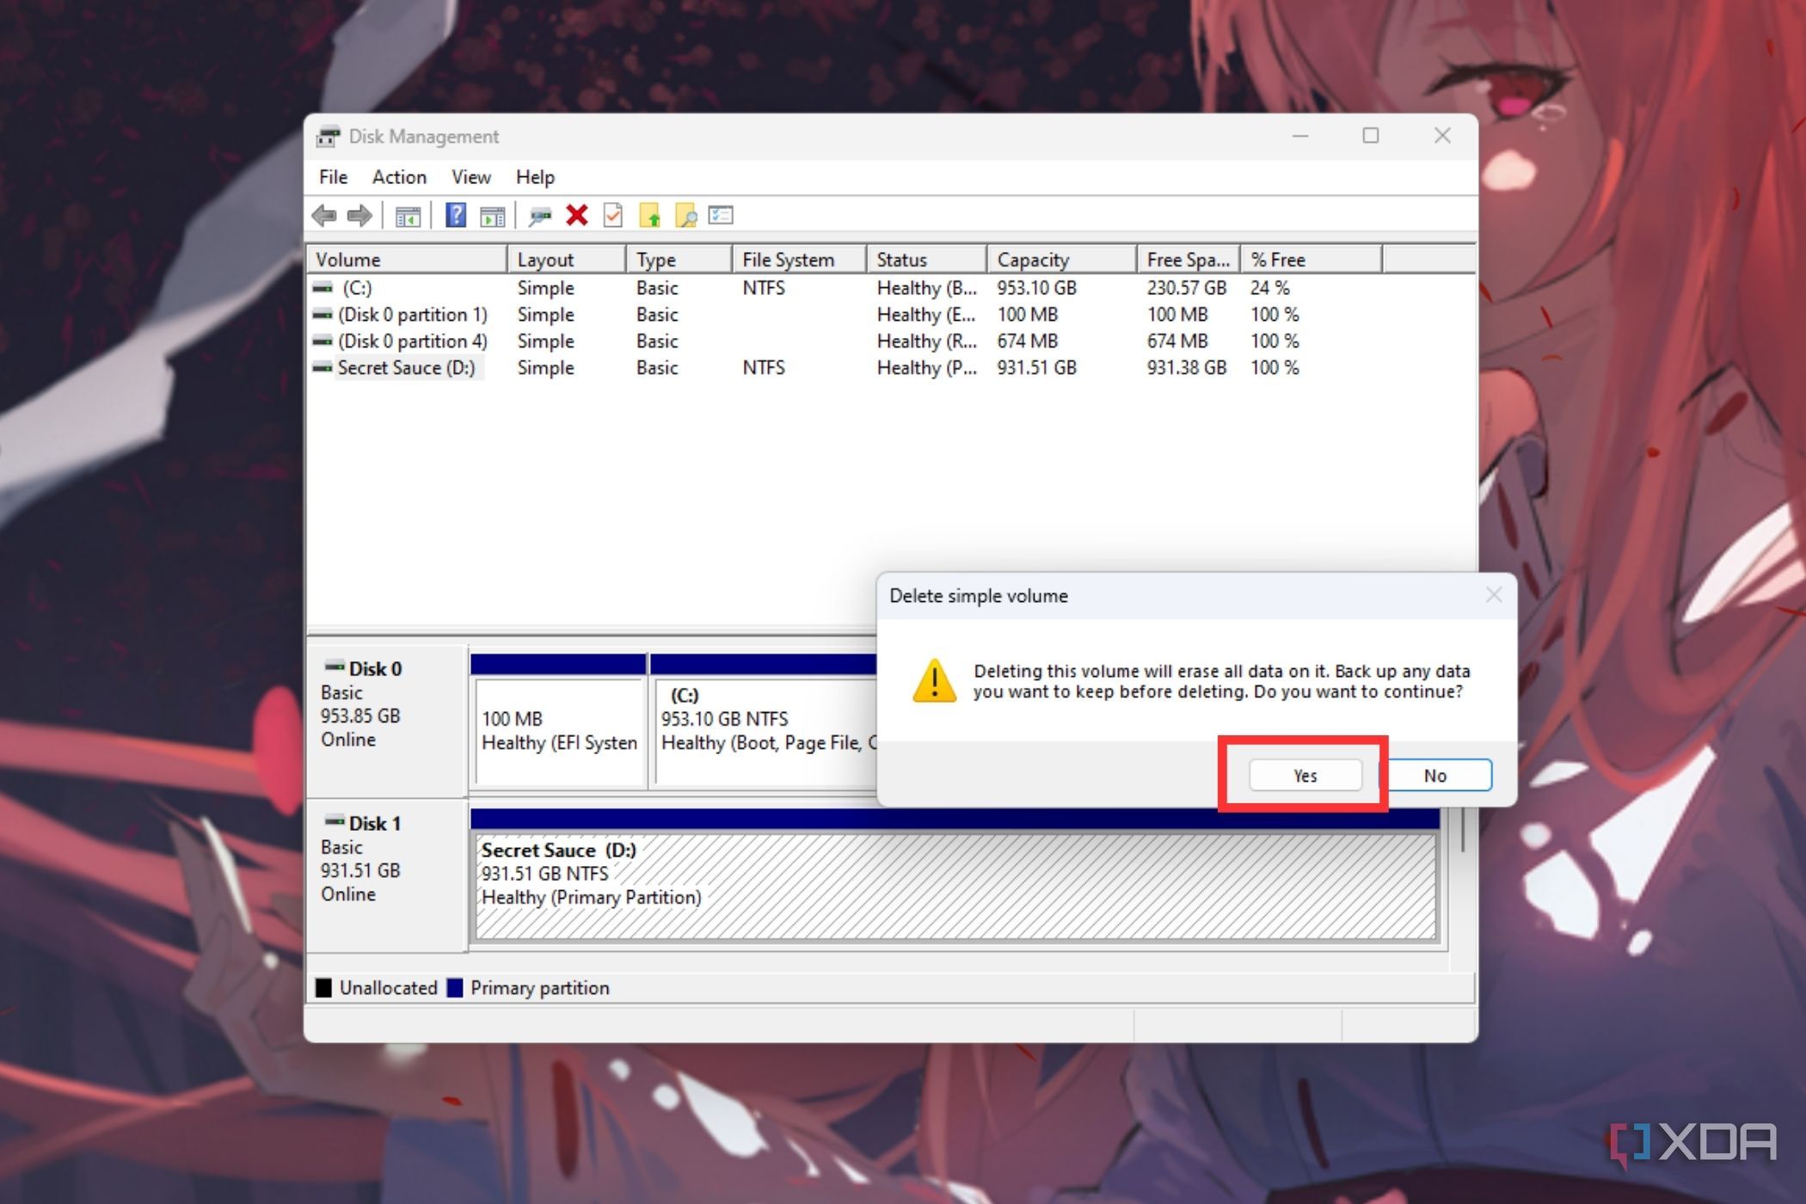Open the Help menu
This screenshot has height=1204, width=1806.
[x=534, y=177]
